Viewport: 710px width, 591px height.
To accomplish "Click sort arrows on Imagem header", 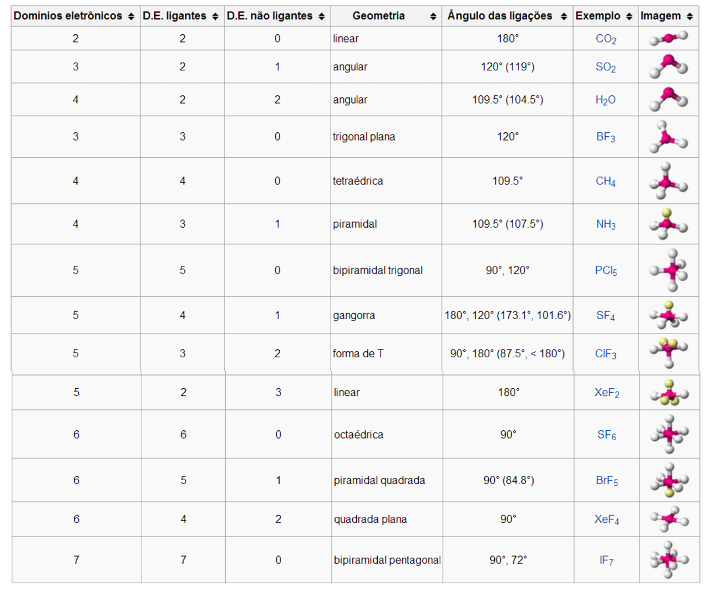I will point(689,17).
